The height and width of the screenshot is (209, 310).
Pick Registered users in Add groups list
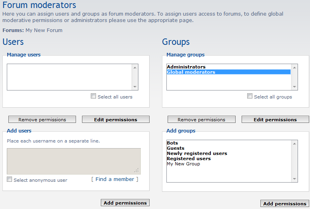189,159
